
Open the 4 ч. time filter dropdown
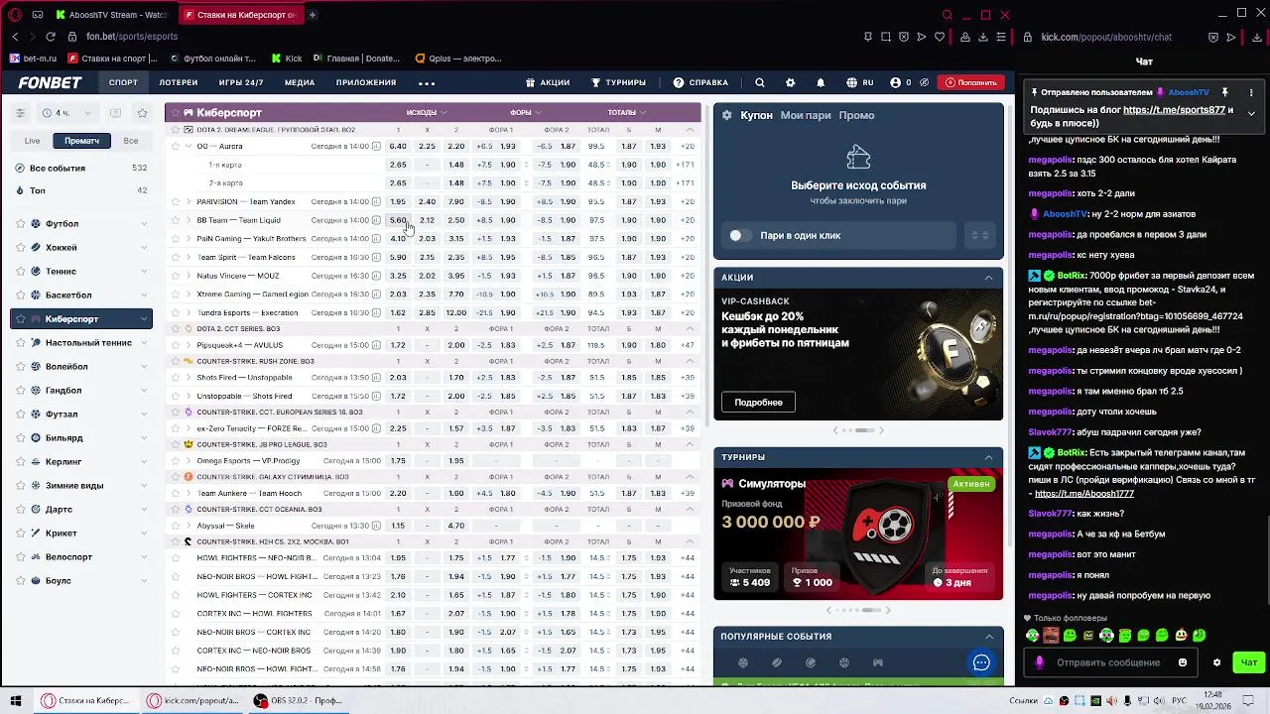click(66, 113)
